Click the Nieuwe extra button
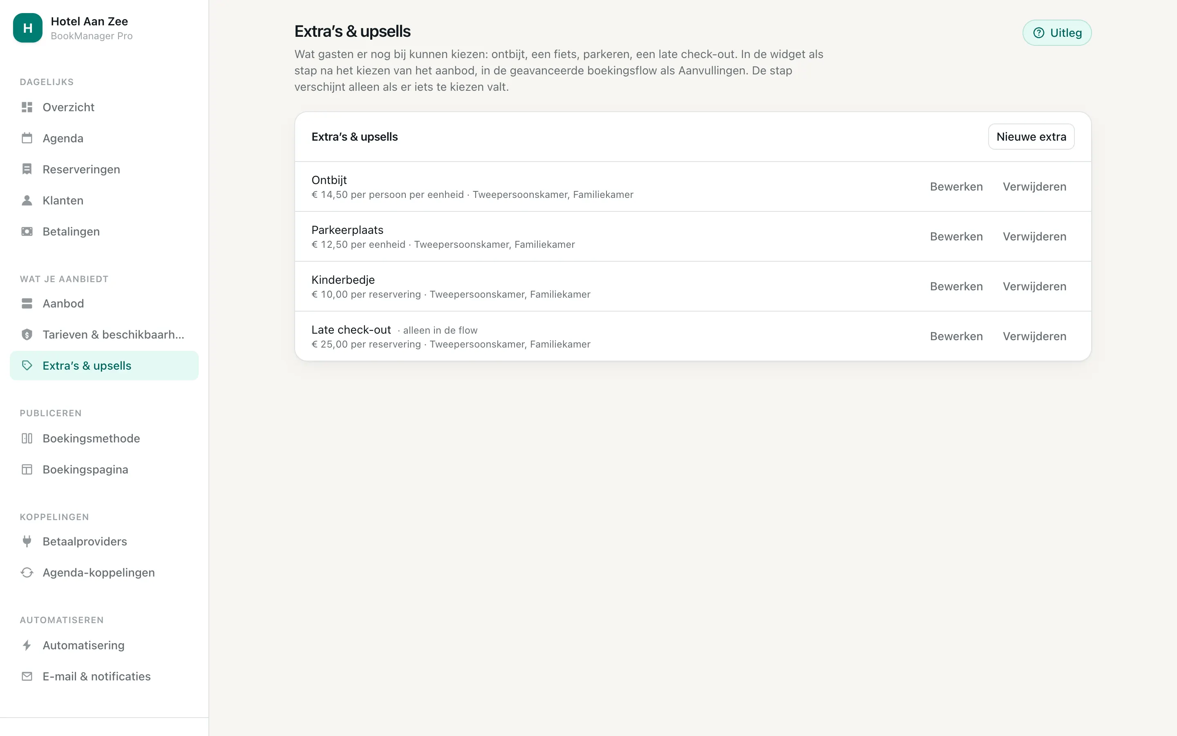Viewport: 1177px width, 736px height. (1031, 137)
